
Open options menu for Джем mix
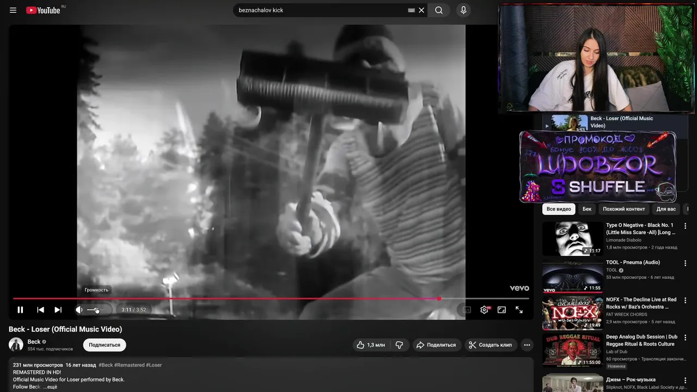tap(686, 380)
